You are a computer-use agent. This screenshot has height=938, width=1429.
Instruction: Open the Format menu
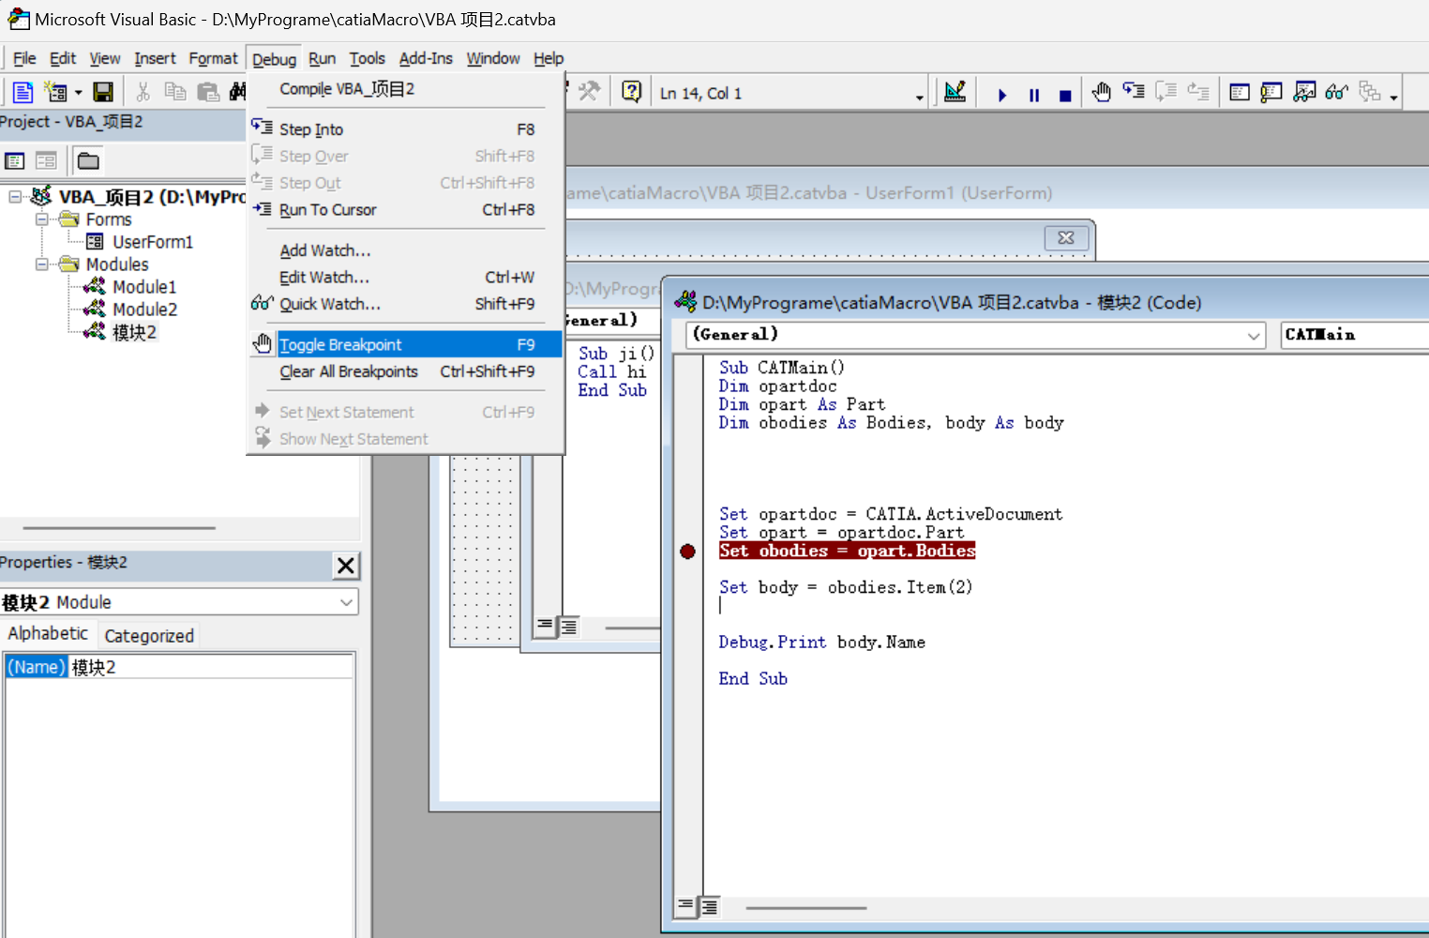coord(213,58)
